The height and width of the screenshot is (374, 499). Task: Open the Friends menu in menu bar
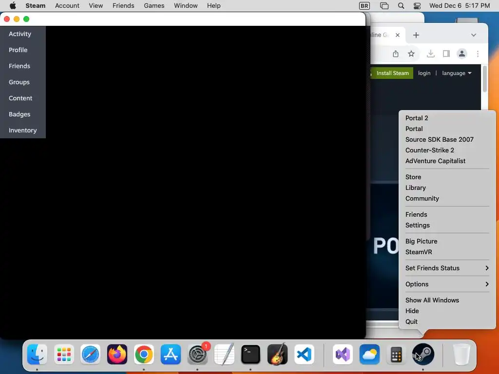[123, 6]
